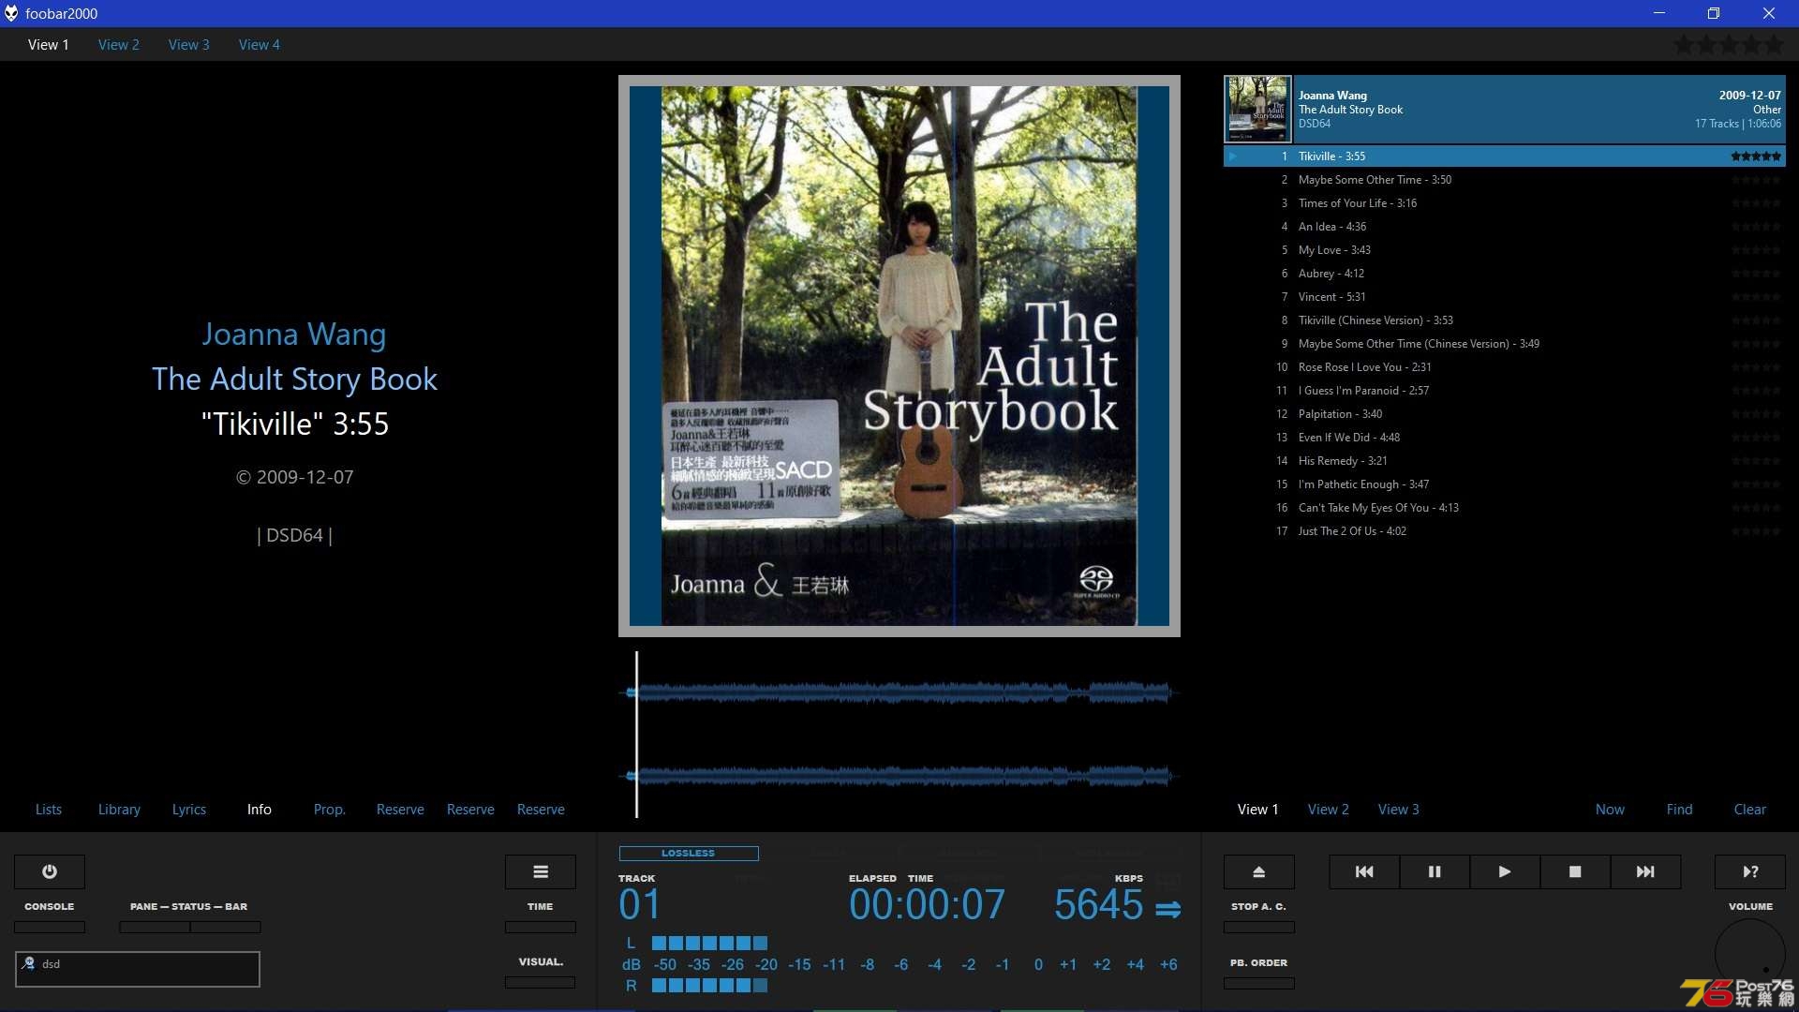Skip to the previous track
This screenshot has width=1799, height=1012.
coord(1364,871)
